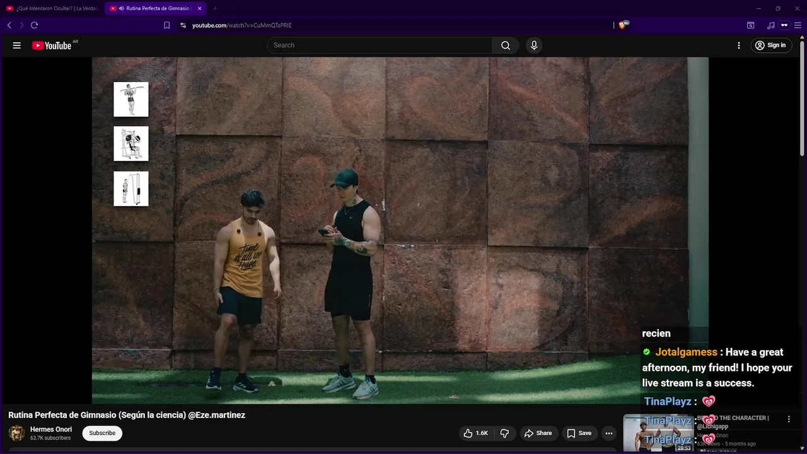Screen dimensions: 807x454
Task: Open site settings icon beside the URL
Action: coord(183,25)
